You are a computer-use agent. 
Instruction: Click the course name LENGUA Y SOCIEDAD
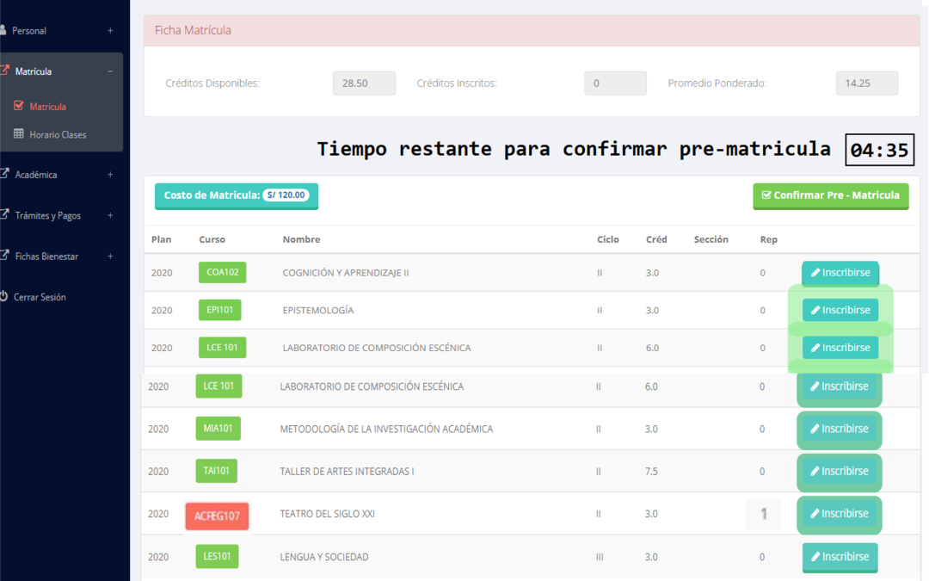tap(324, 557)
